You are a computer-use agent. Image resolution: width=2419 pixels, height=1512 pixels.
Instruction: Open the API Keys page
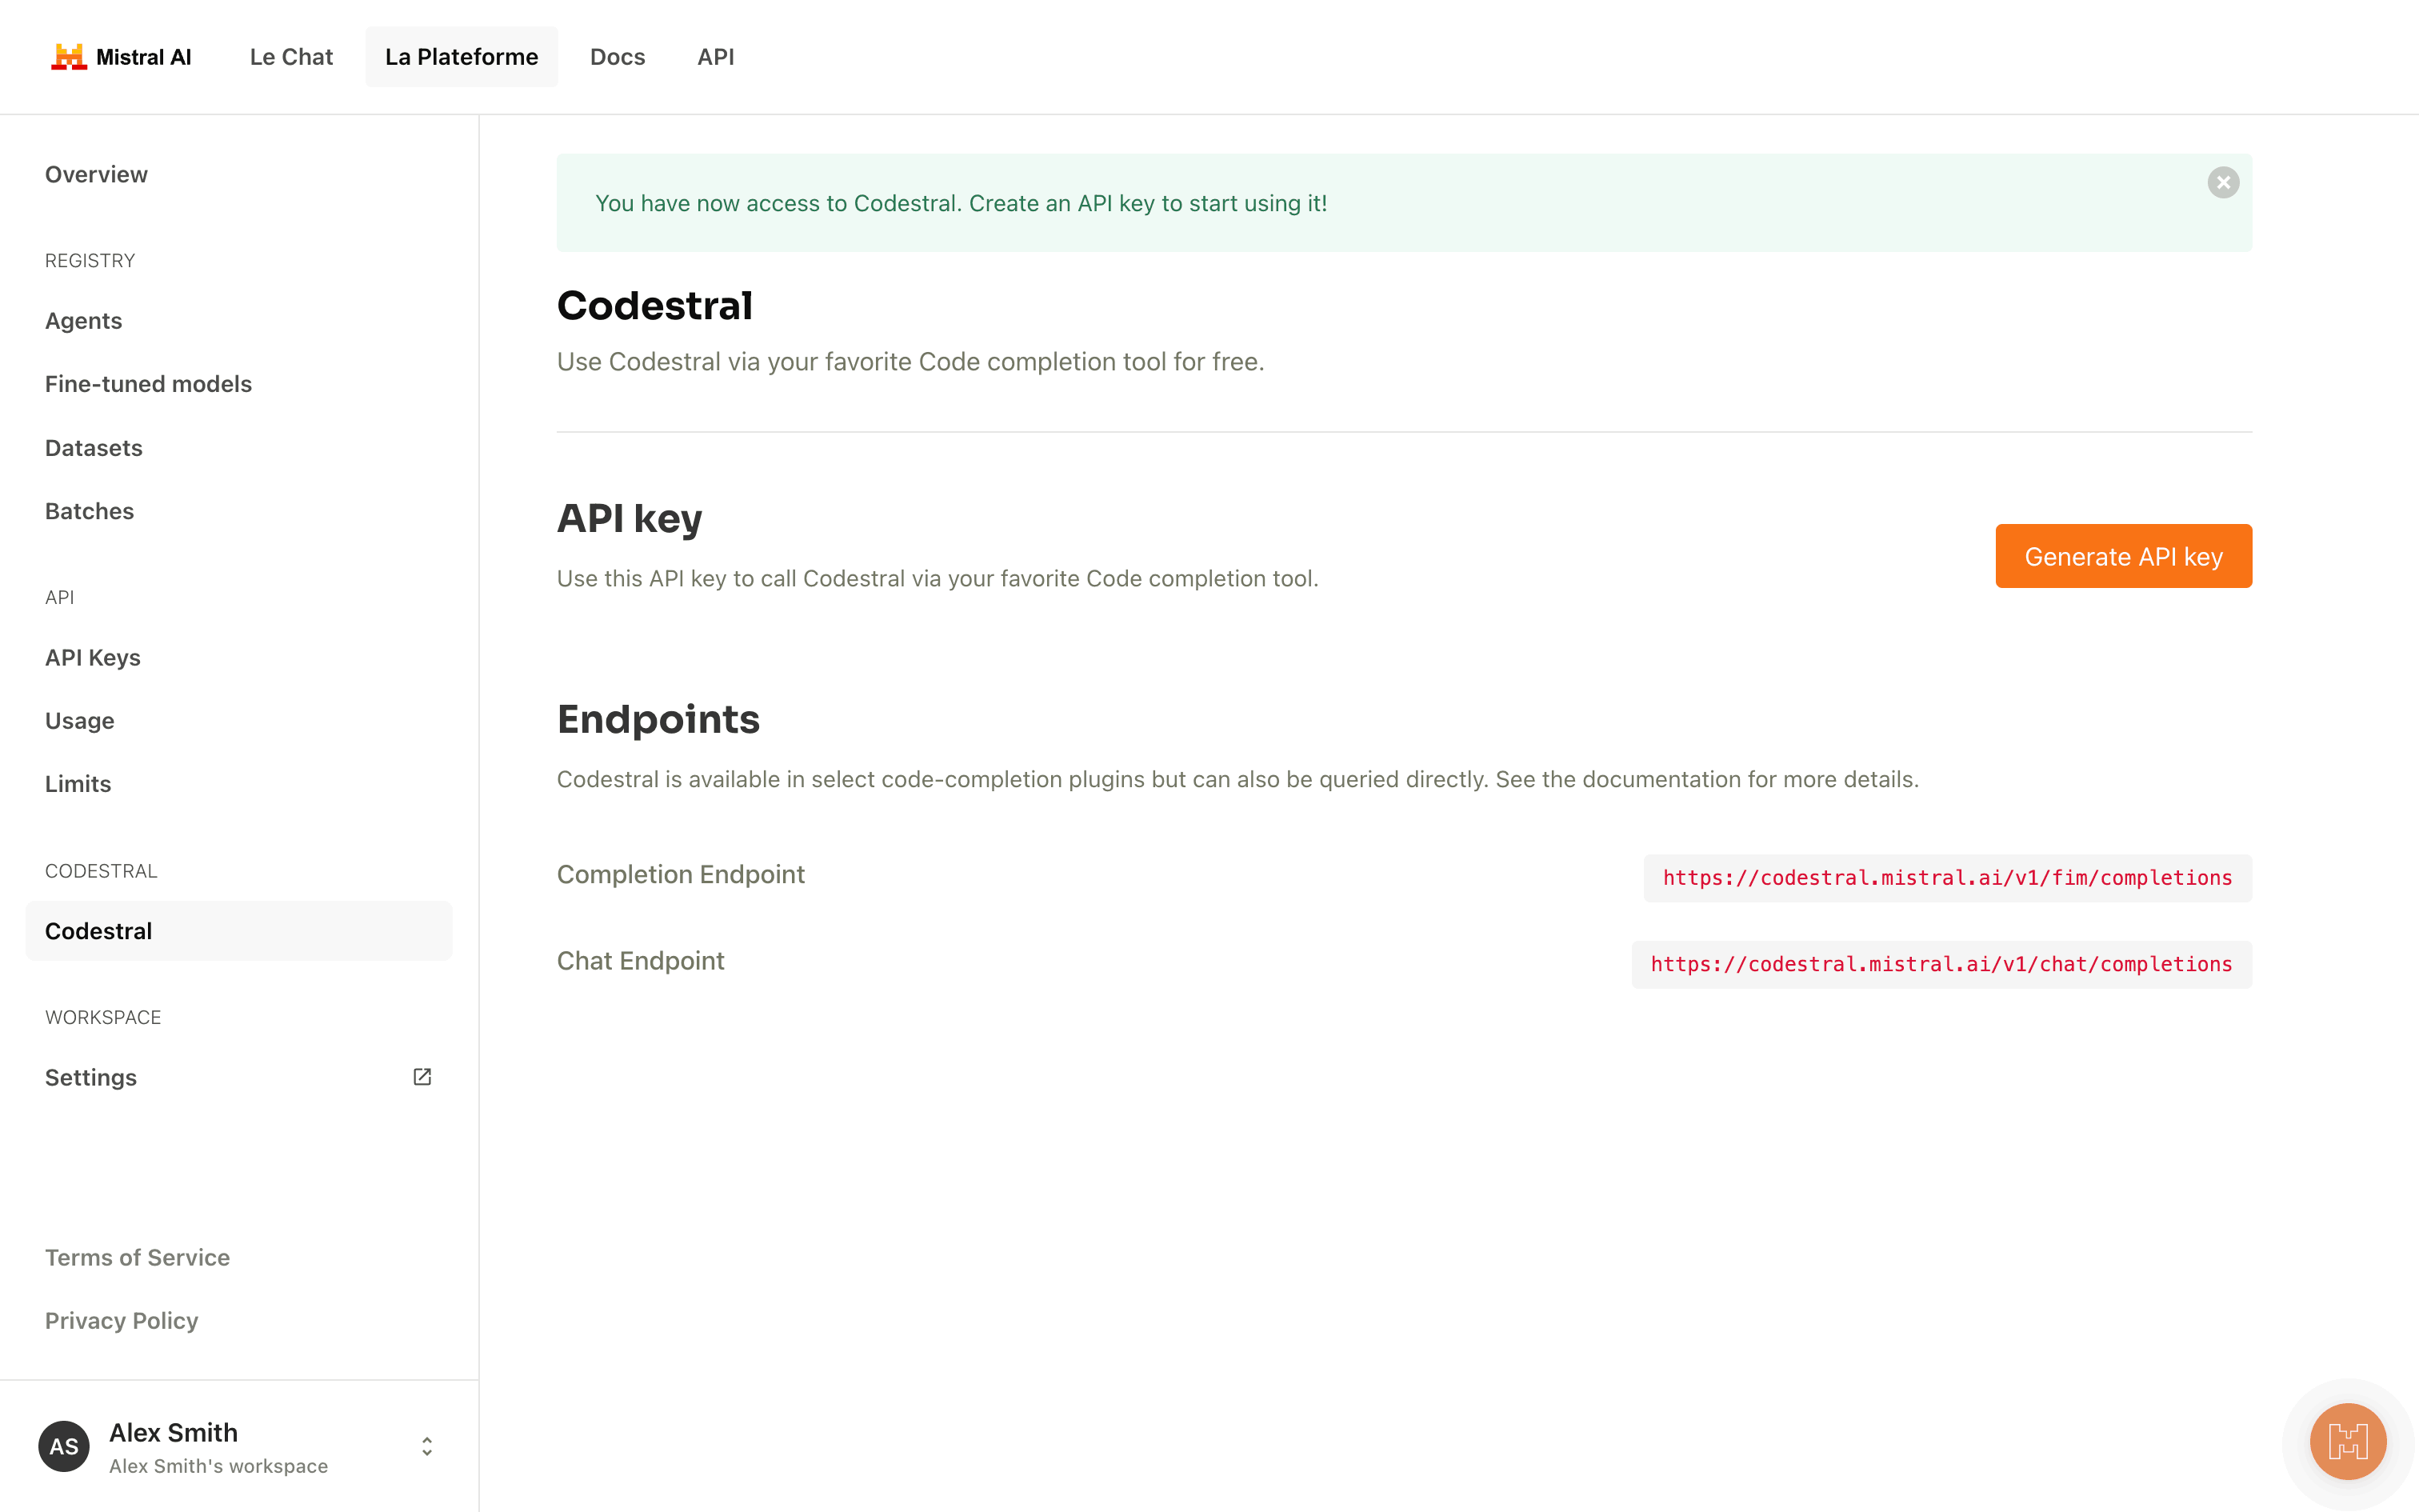93,657
